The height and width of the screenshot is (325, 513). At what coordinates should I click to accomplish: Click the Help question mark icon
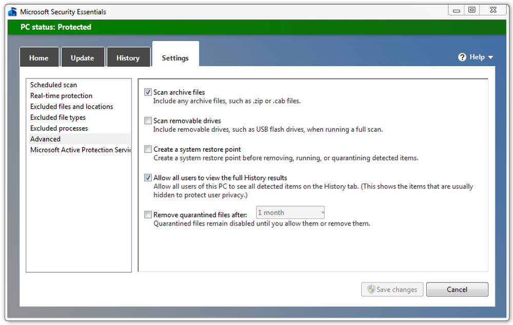point(462,57)
